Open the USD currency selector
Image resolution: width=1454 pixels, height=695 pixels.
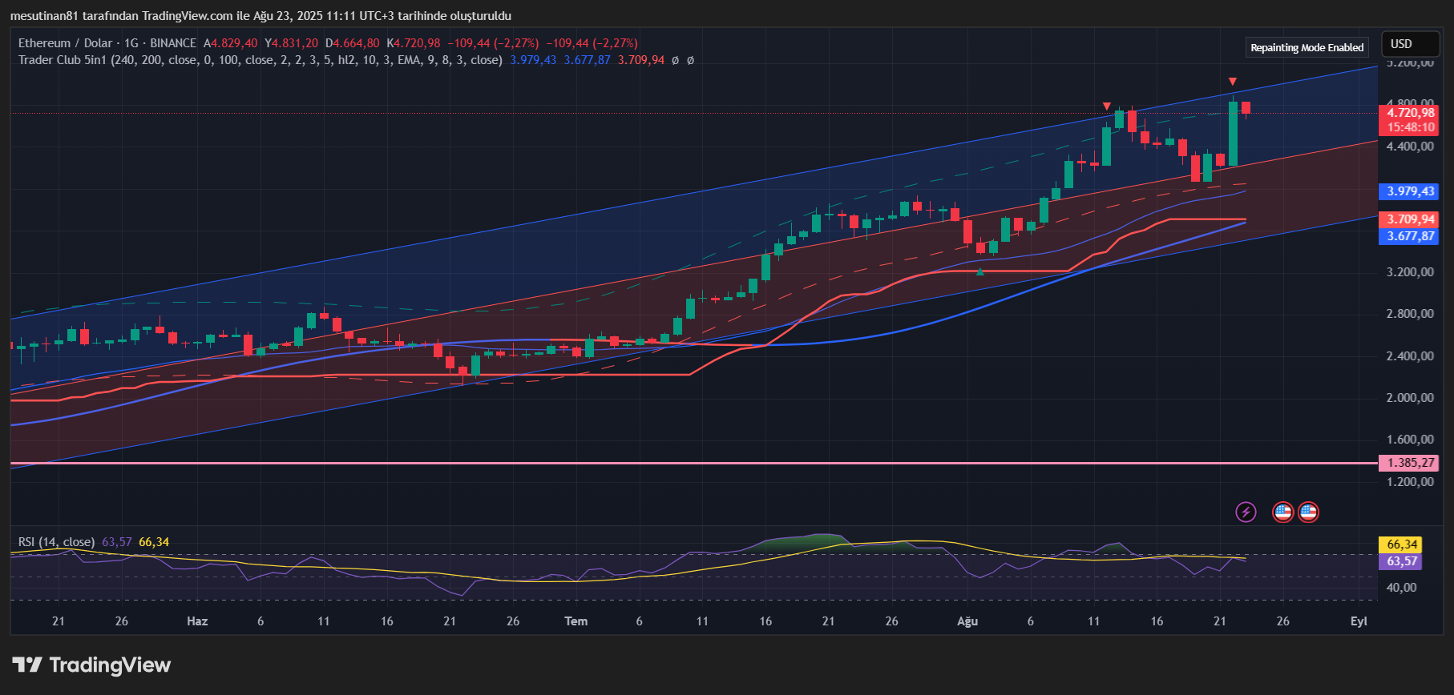click(1411, 44)
